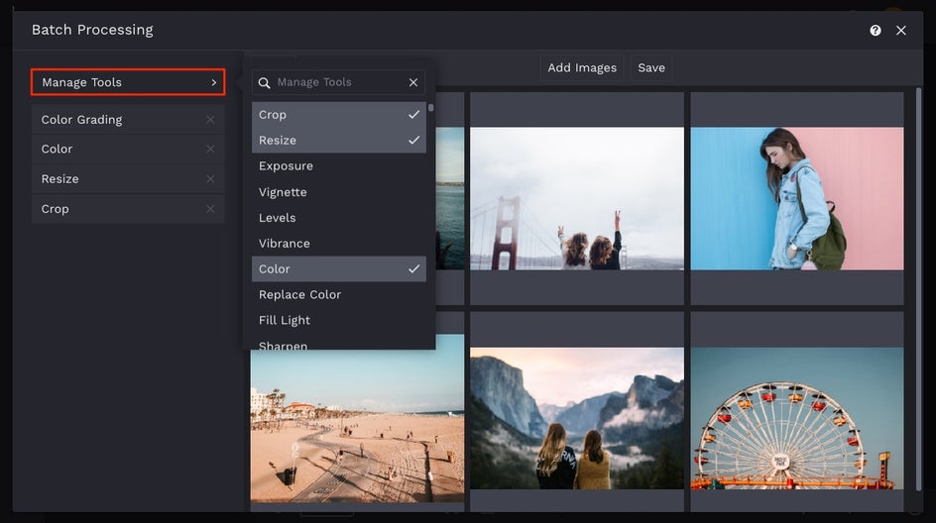Uncheck Resize in the tools dropdown

point(338,140)
